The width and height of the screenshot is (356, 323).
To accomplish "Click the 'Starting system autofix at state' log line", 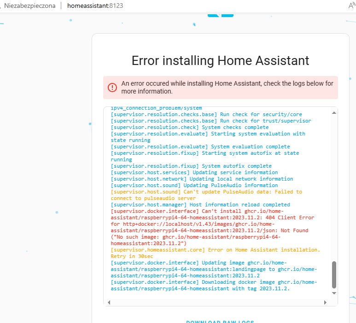I will coord(205,153).
